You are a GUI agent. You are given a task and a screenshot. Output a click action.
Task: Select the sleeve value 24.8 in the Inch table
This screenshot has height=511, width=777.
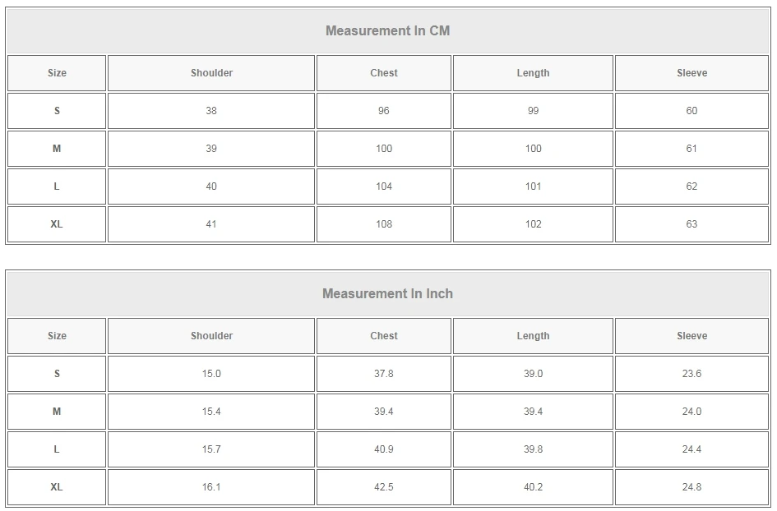click(x=691, y=487)
